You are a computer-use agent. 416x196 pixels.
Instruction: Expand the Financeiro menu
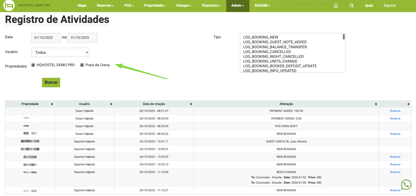pyautogui.click(x=211, y=6)
